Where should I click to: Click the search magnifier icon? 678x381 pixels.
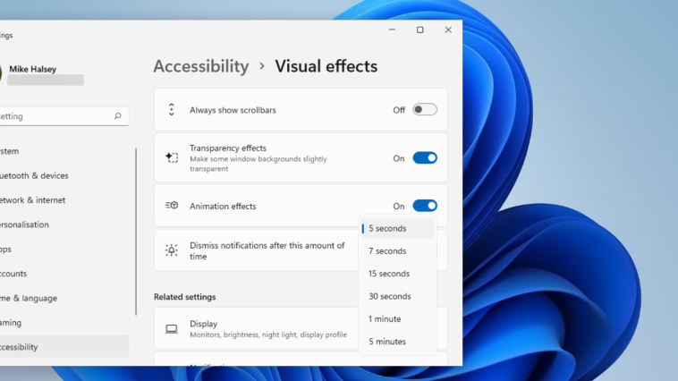click(117, 116)
